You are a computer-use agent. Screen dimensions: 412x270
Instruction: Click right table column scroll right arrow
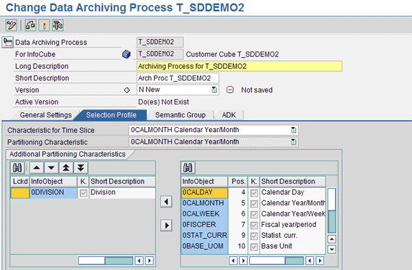pos(243,260)
